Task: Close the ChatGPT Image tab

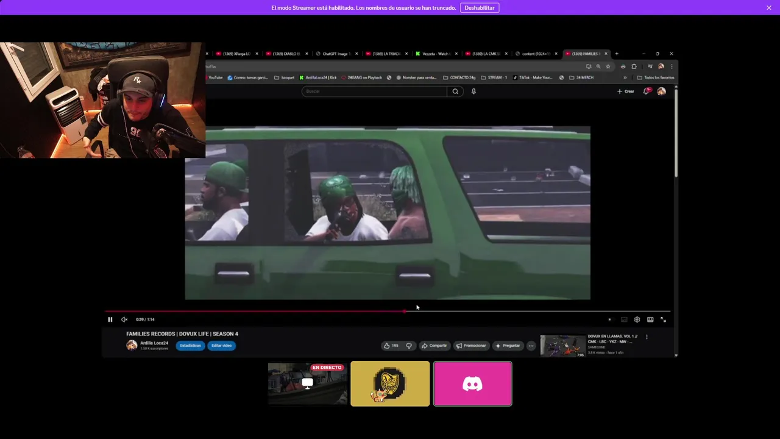Action: [356, 54]
